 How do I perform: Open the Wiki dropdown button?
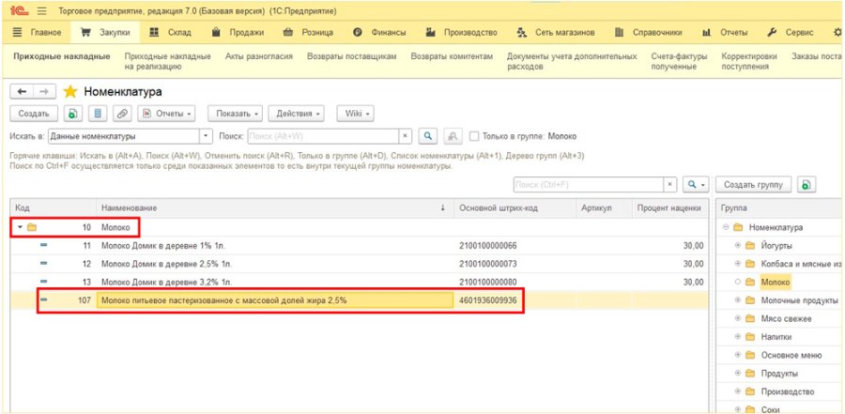click(356, 114)
